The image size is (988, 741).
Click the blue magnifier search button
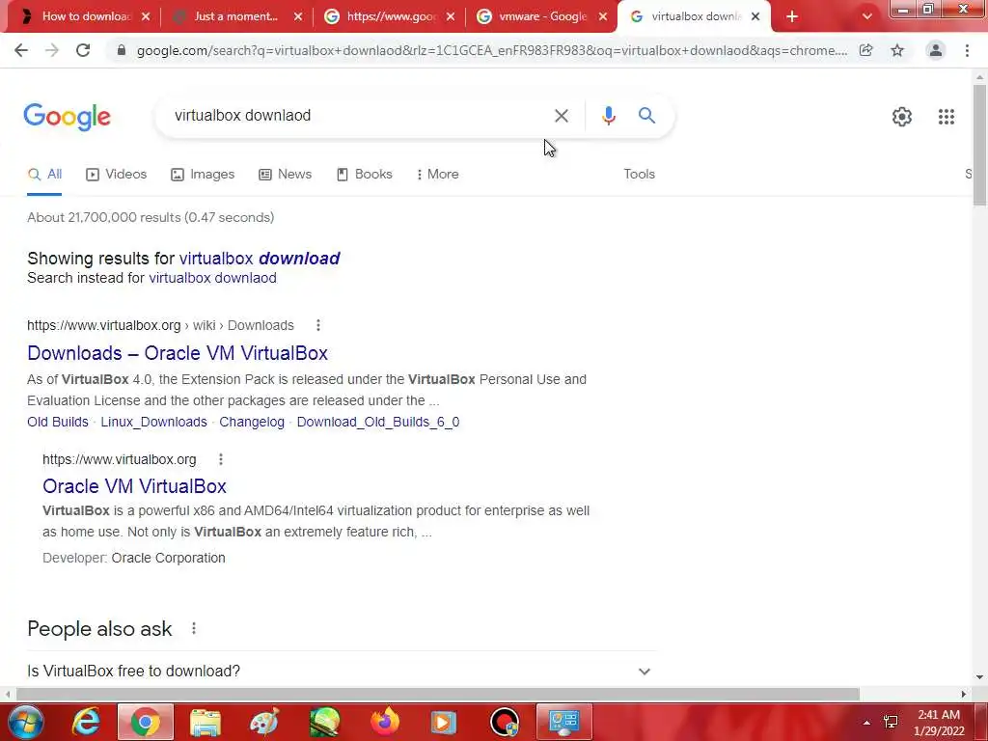tap(646, 116)
